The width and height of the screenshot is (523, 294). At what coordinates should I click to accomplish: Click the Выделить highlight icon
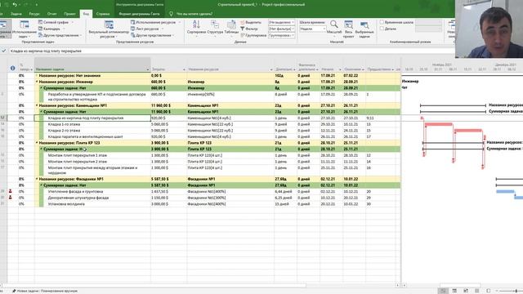pos(243,22)
